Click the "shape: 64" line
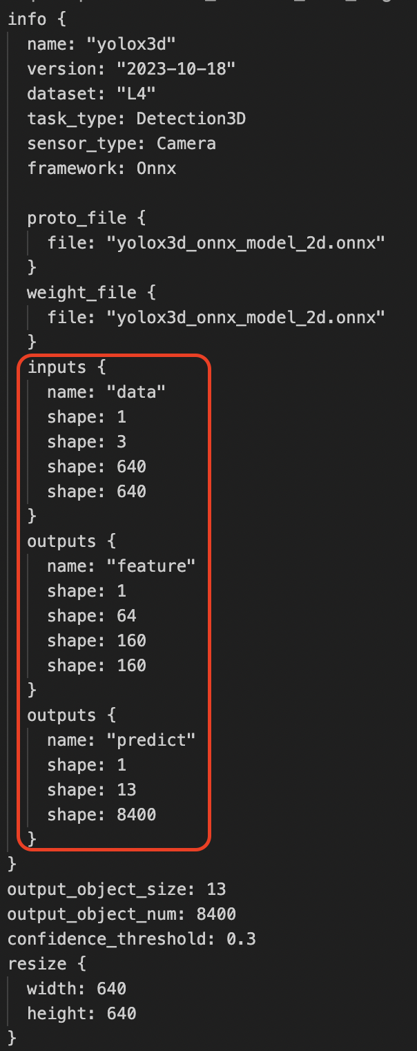Viewport: 417px width, 1051px height. (91, 616)
